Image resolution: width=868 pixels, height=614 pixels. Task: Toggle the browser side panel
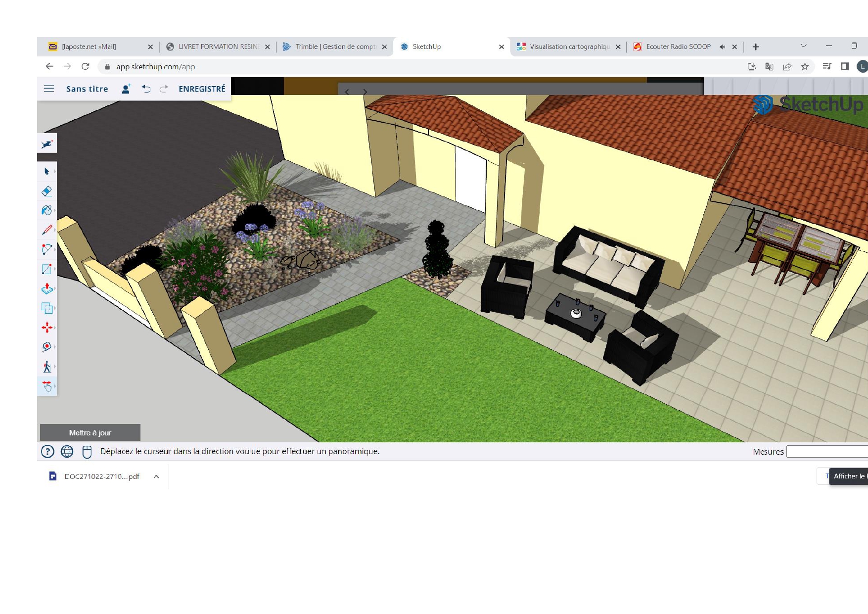click(845, 67)
